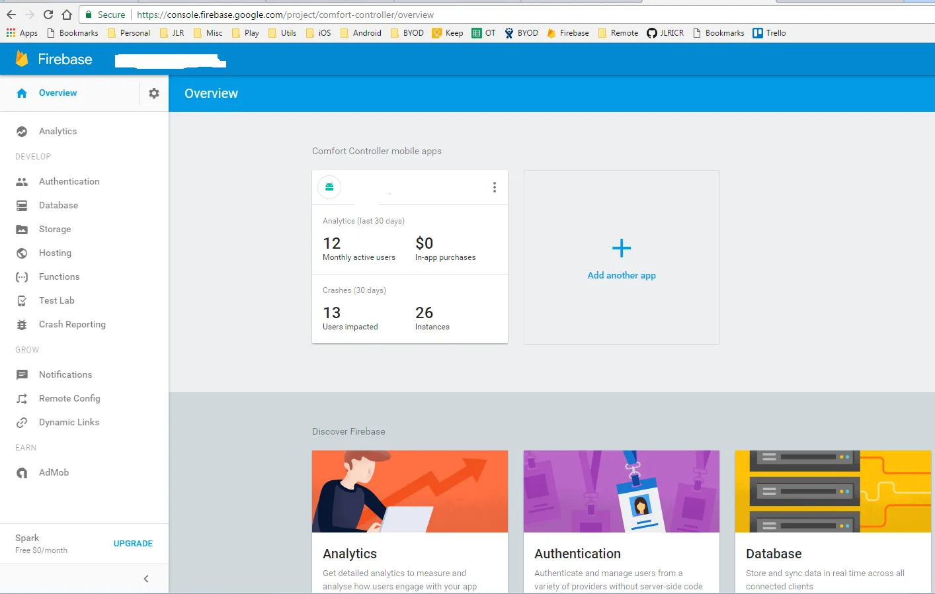Viewport: 935px width, 594px height.
Task: Click the Remote Config icon
Action: tap(22, 399)
